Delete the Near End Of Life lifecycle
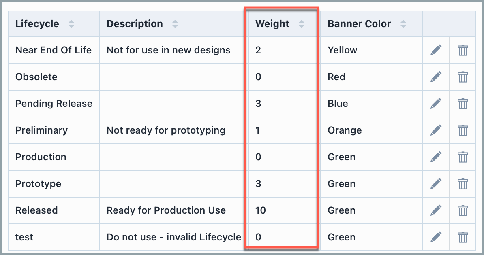The width and height of the screenshot is (484, 255). pyautogui.click(x=463, y=50)
